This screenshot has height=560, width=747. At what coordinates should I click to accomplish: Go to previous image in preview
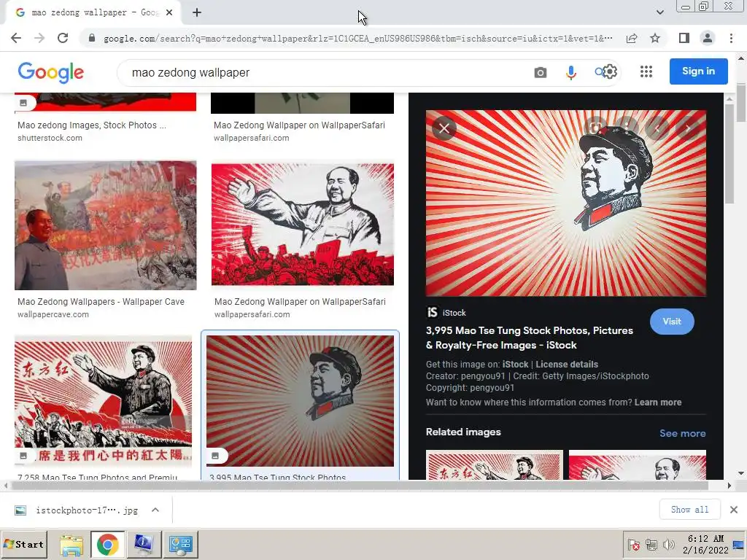tap(657, 128)
